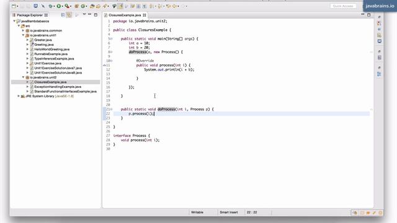Click the Back navigation yellow arrow

tap(174, 6)
